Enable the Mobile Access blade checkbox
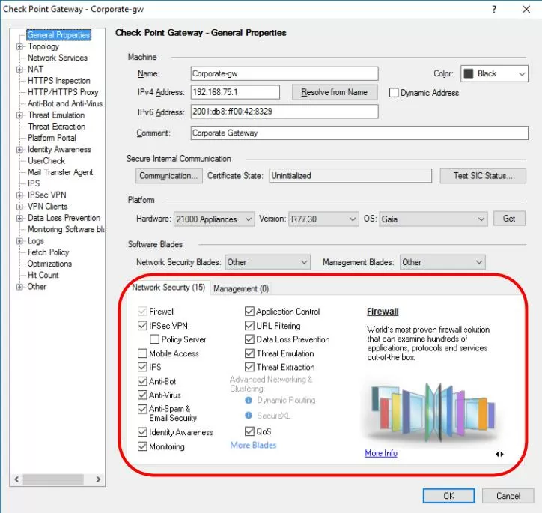Image resolution: width=542 pixels, height=513 pixels. click(143, 353)
